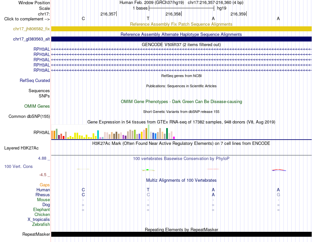Select the chr17_jh806582_fix track label
The height and width of the screenshot is (242, 312).
pos(31,29)
